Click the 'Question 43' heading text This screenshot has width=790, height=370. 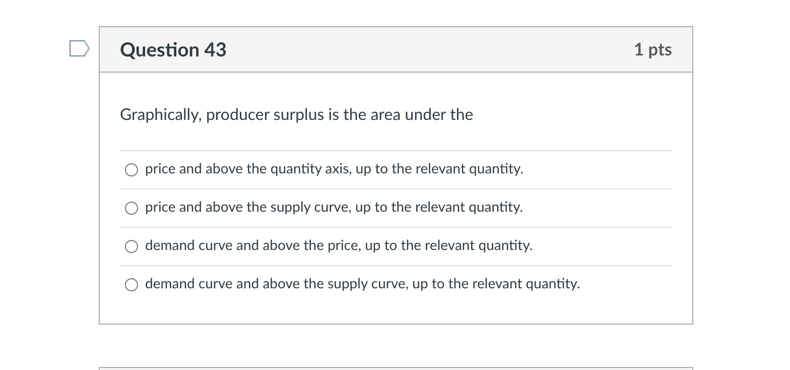coord(173,49)
